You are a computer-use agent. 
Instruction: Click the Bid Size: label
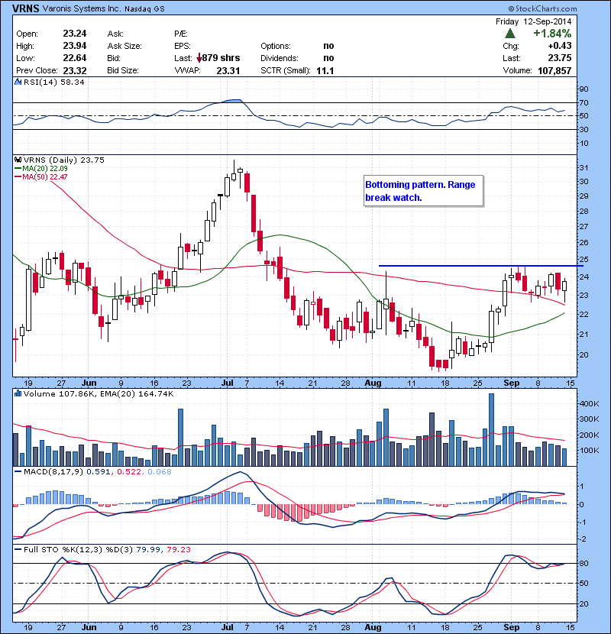(x=123, y=70)
